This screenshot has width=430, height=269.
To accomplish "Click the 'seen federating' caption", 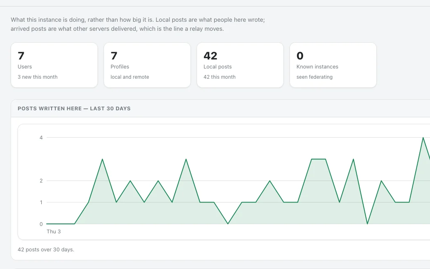I will click(x=314, y=77).
